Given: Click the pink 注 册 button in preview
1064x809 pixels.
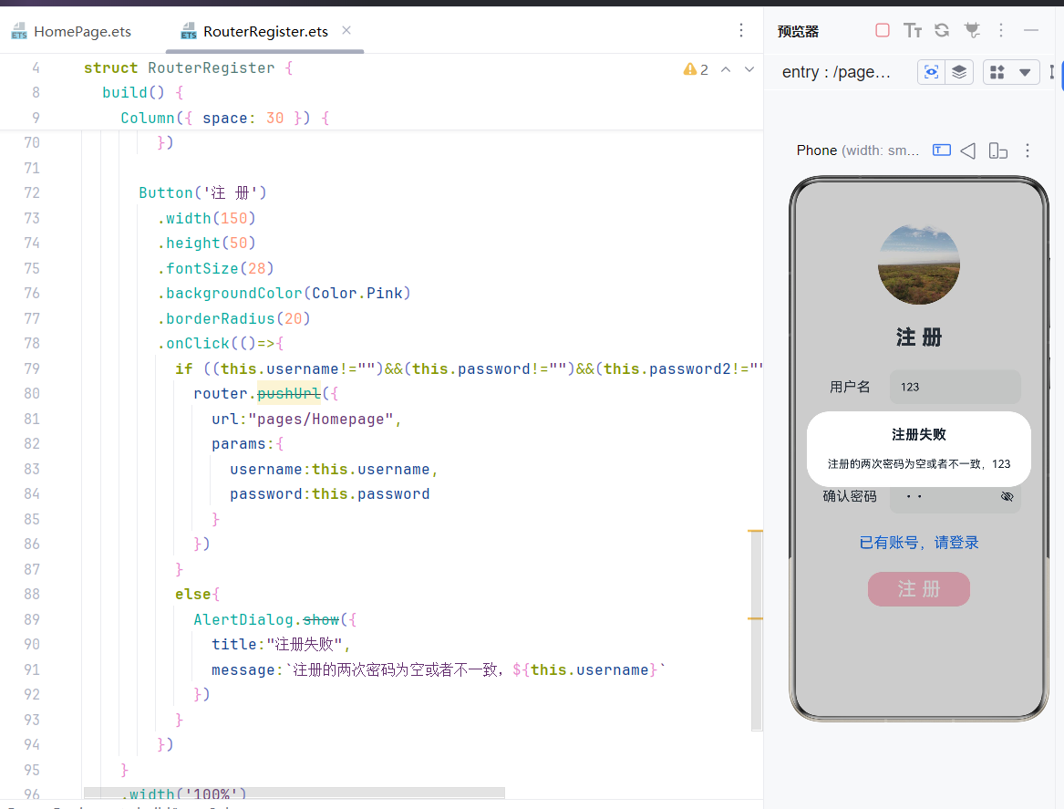Looking at the screenshot, I should [x=919, y=589].
